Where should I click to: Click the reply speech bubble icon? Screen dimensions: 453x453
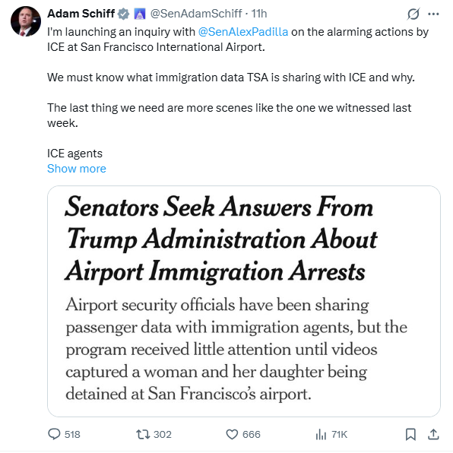pos(54,434)
